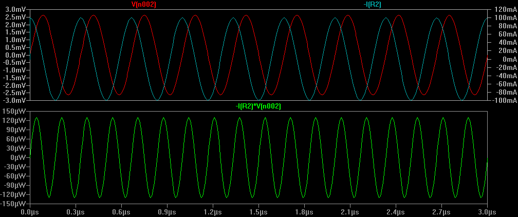Select the green -I(R2)*V(n002) trace label
The height and width of the screenshot is (217, 518).
[258, 106]
